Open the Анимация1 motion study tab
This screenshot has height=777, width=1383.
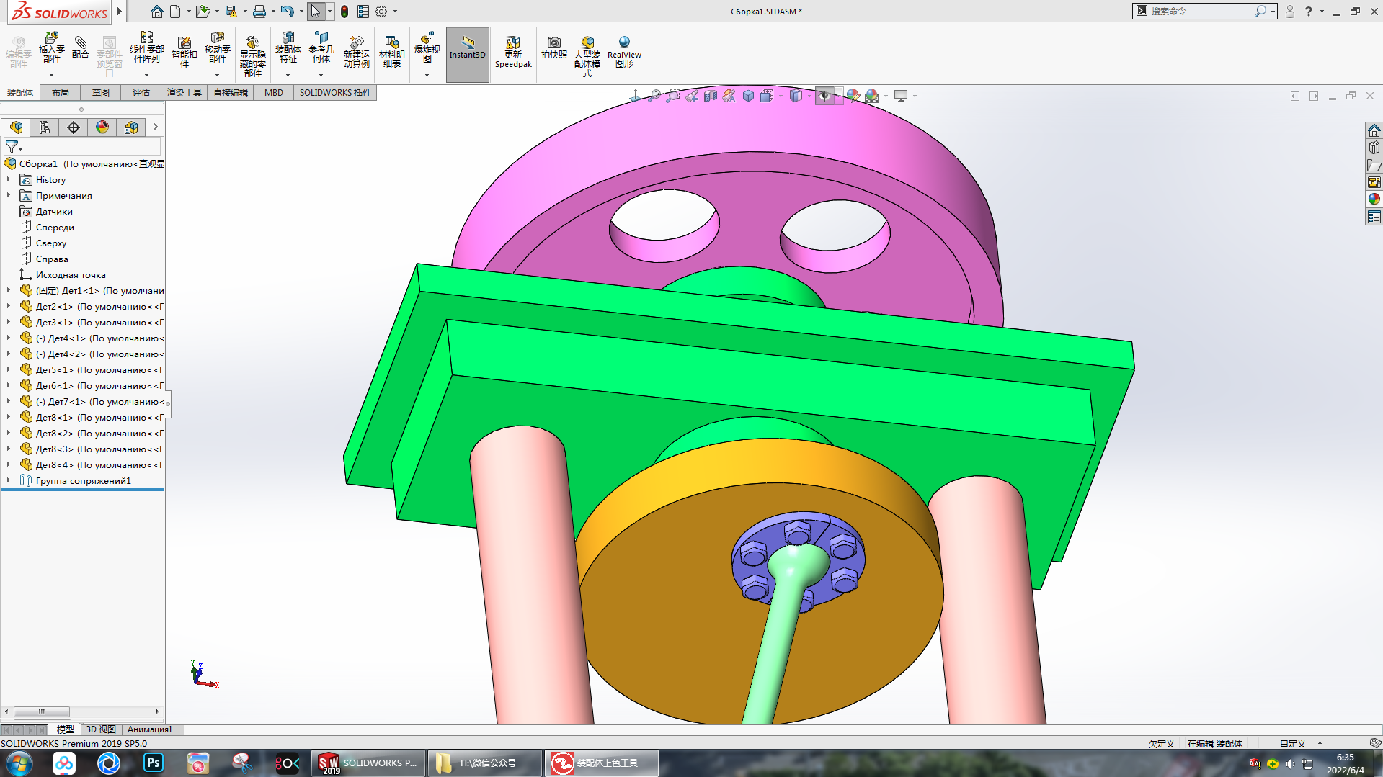(x=150, y=729)
